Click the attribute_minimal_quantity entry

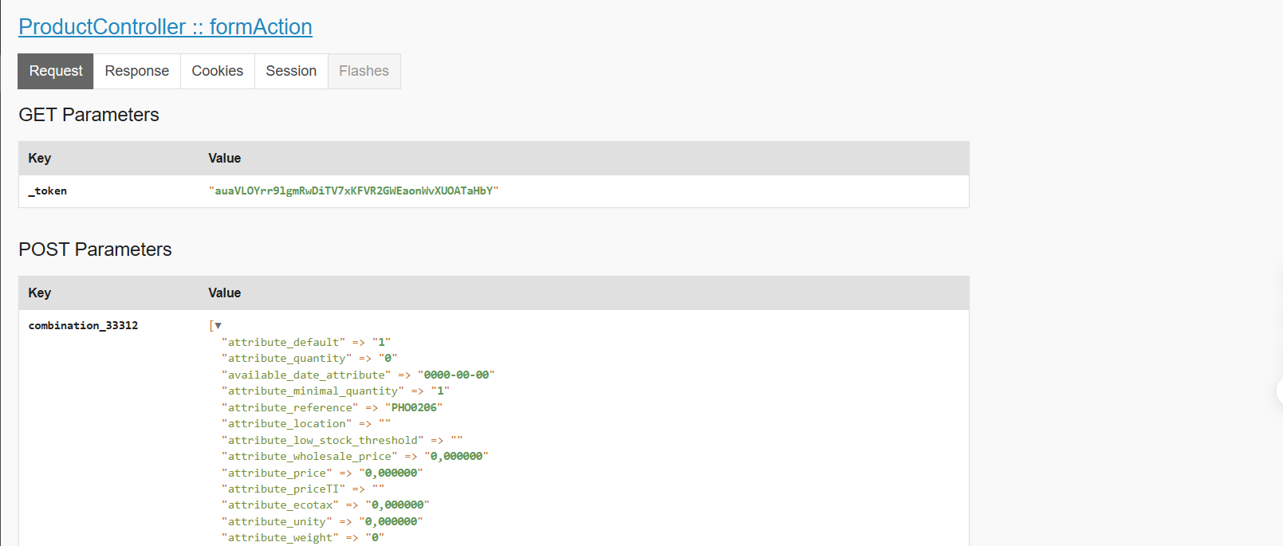coord(336,391)
